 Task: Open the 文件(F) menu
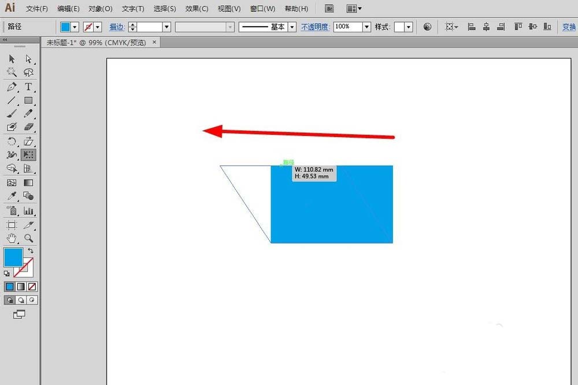37,9
